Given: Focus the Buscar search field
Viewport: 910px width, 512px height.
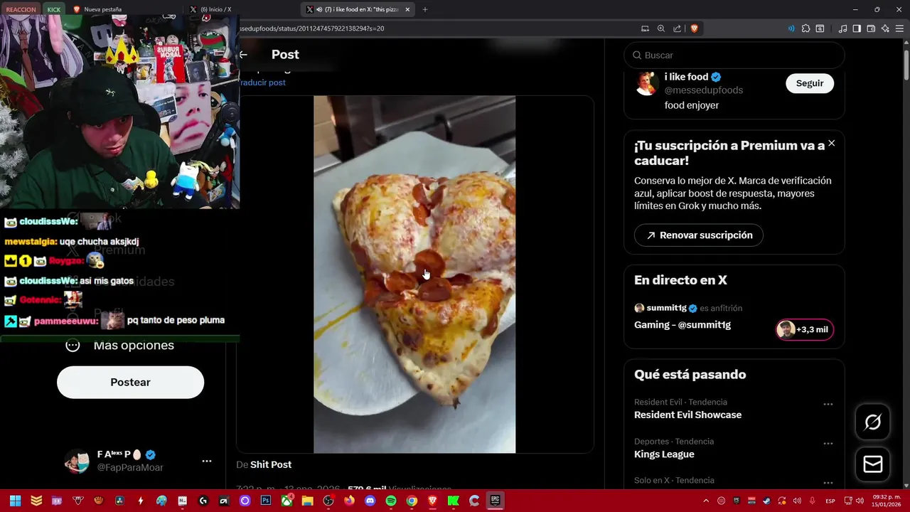Looking at the screenshot, I should [734, 55].
